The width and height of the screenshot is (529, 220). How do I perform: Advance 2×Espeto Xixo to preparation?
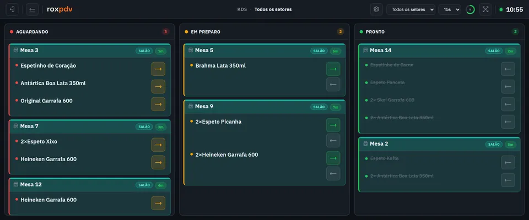tap(158, 145)
